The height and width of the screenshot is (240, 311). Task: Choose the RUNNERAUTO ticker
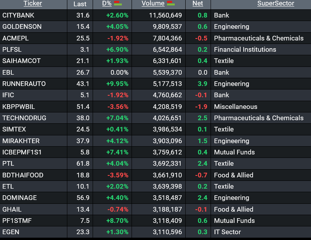(24, 84)
